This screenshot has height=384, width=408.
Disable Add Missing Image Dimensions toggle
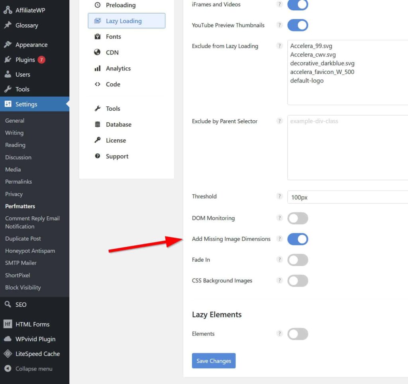(x=298, y=239)
